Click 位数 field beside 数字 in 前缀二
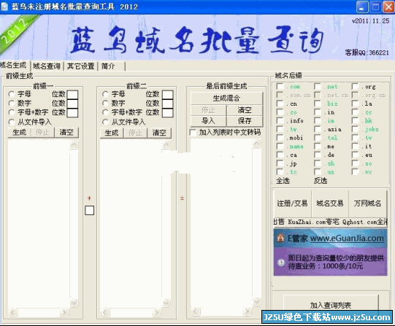 [167, 104]
